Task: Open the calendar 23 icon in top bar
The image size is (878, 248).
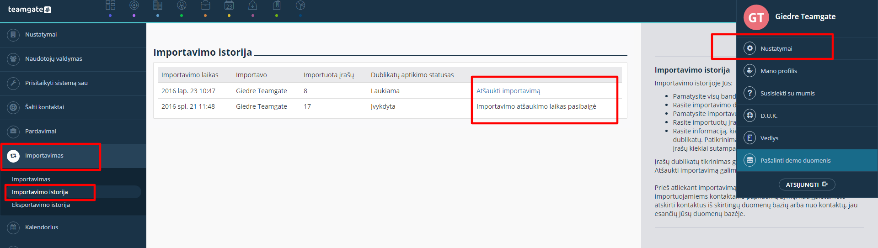Action: coord(229,5)
